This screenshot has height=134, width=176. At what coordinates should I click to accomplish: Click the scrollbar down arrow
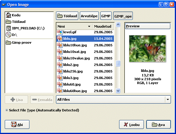click(118, 91)
